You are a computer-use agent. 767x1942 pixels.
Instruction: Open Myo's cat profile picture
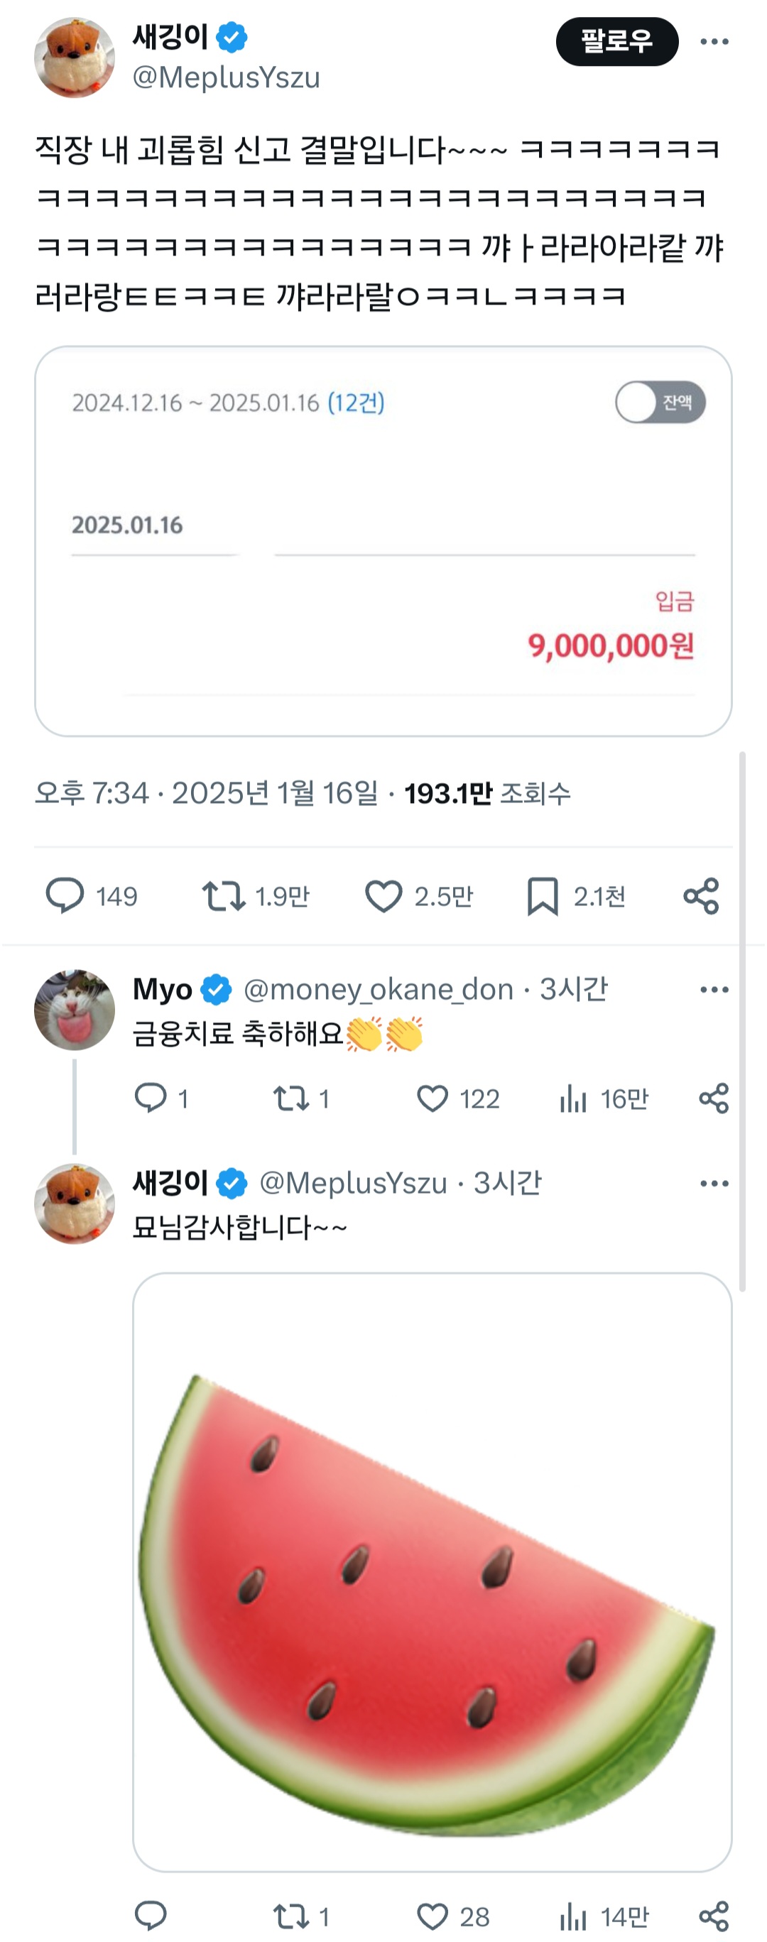click(x=75, y=1010)
